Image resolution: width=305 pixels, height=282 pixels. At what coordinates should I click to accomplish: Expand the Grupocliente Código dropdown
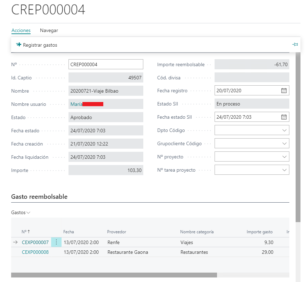(x=284, y=143)
